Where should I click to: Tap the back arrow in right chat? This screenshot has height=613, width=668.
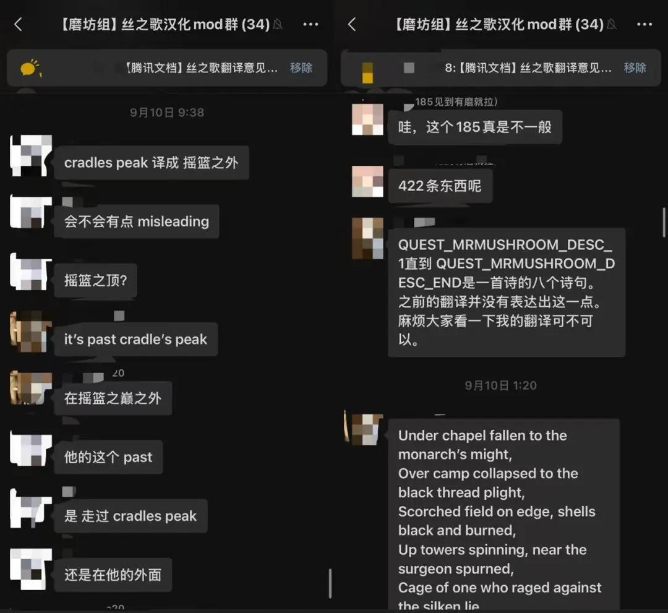click(x=352, y=24)
